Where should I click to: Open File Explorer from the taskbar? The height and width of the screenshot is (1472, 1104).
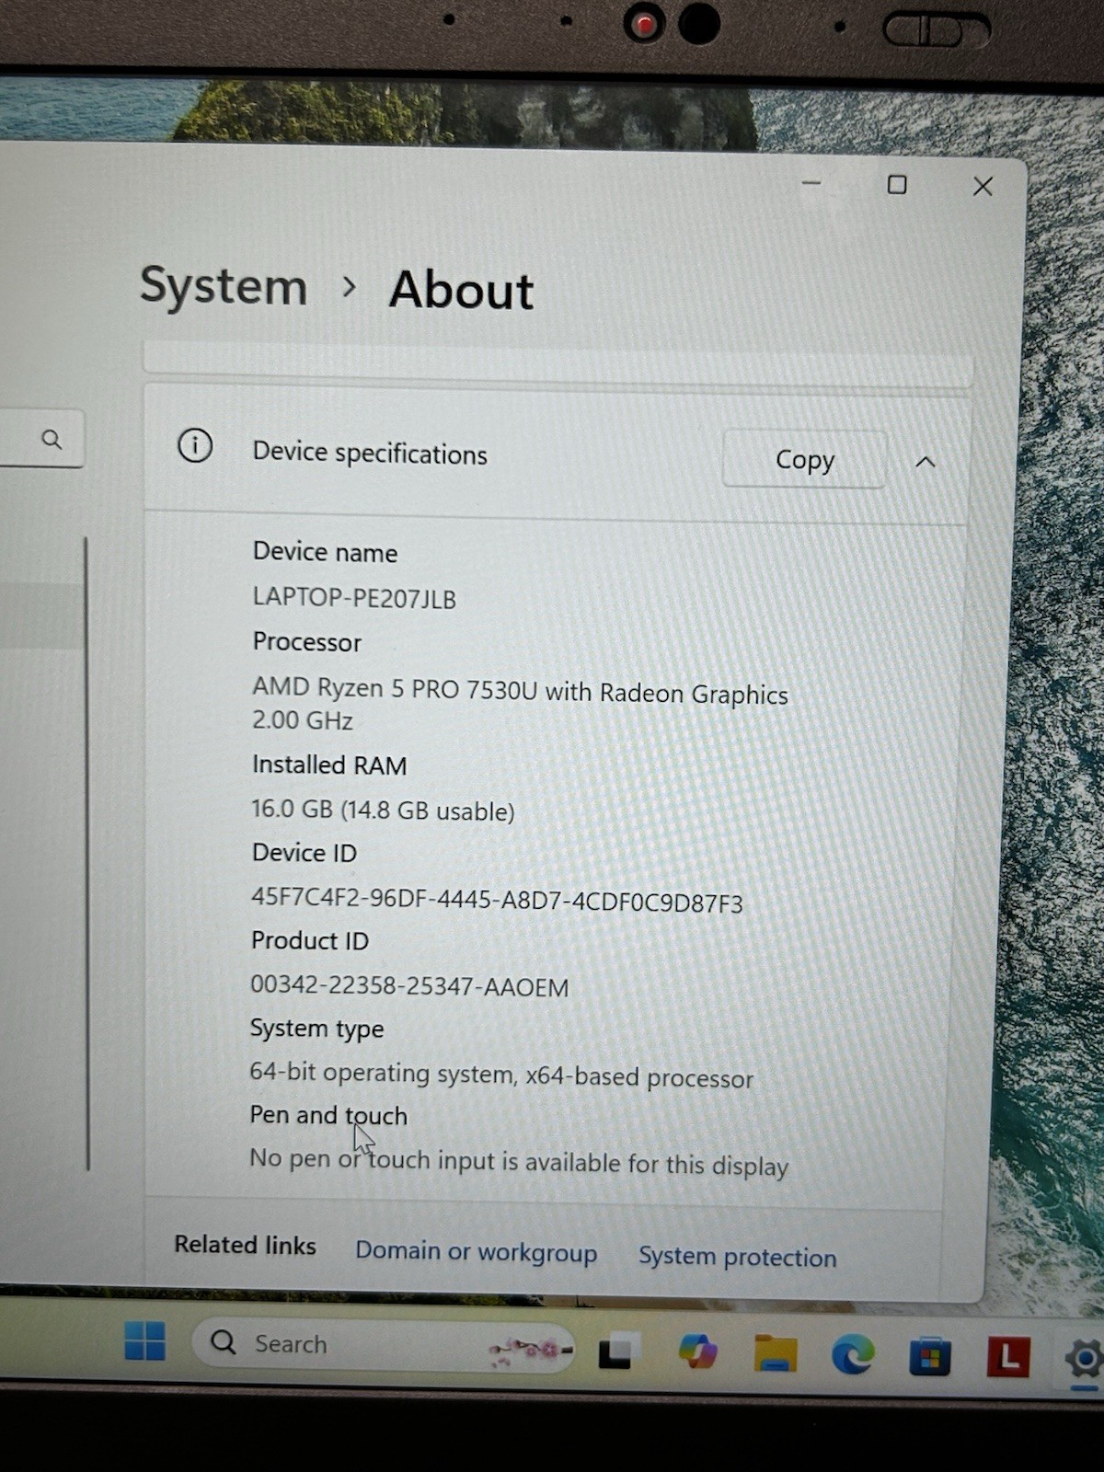click(776, 1354)
